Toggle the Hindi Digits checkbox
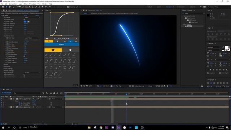 click(x=220, y=73)
